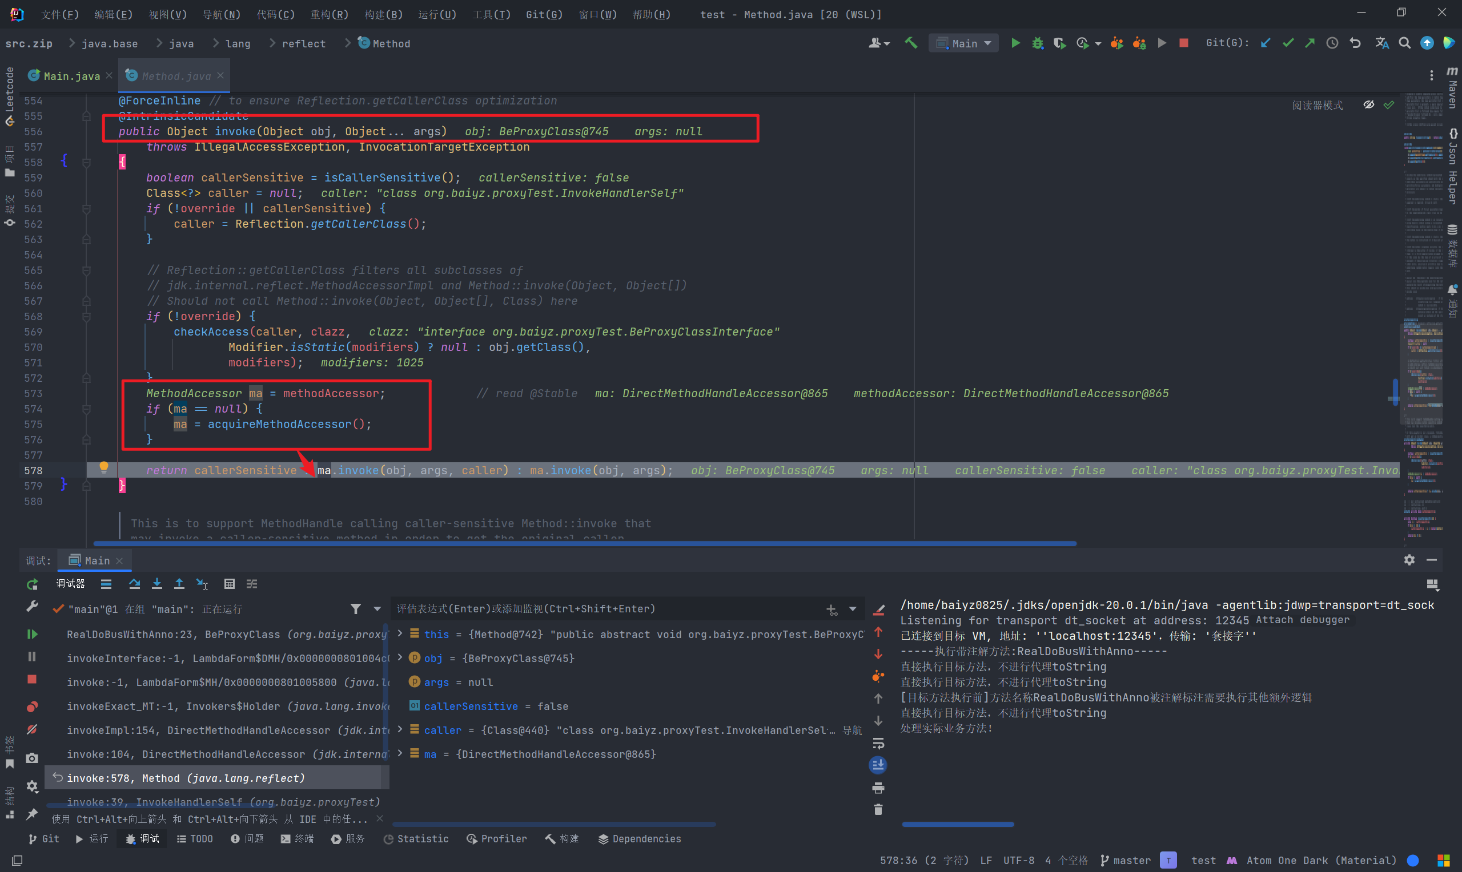Run the Main configuration with green play

pyautogui.click(x=1015, y=43)
